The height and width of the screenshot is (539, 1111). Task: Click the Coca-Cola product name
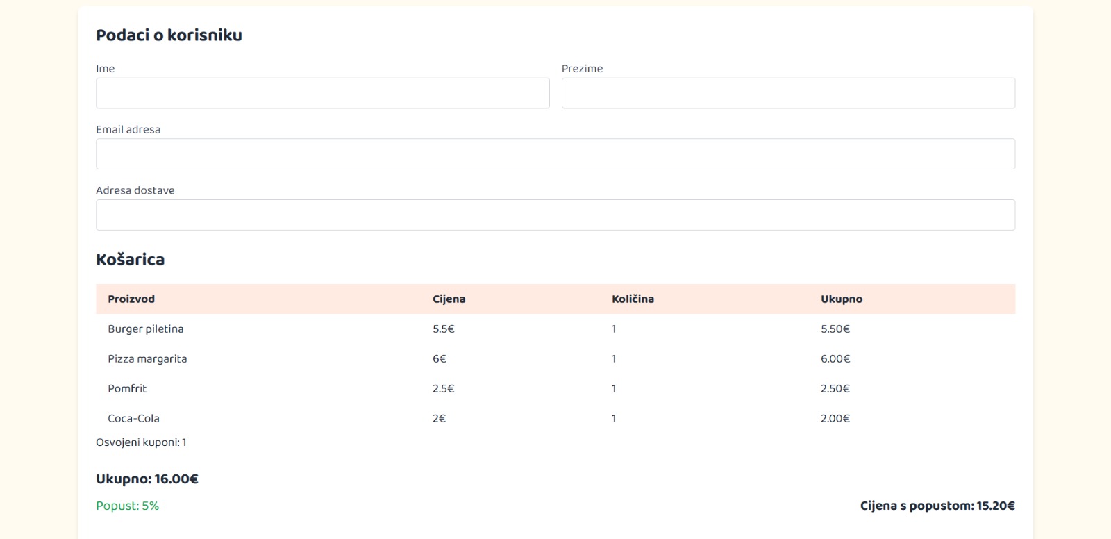point(133,419)
